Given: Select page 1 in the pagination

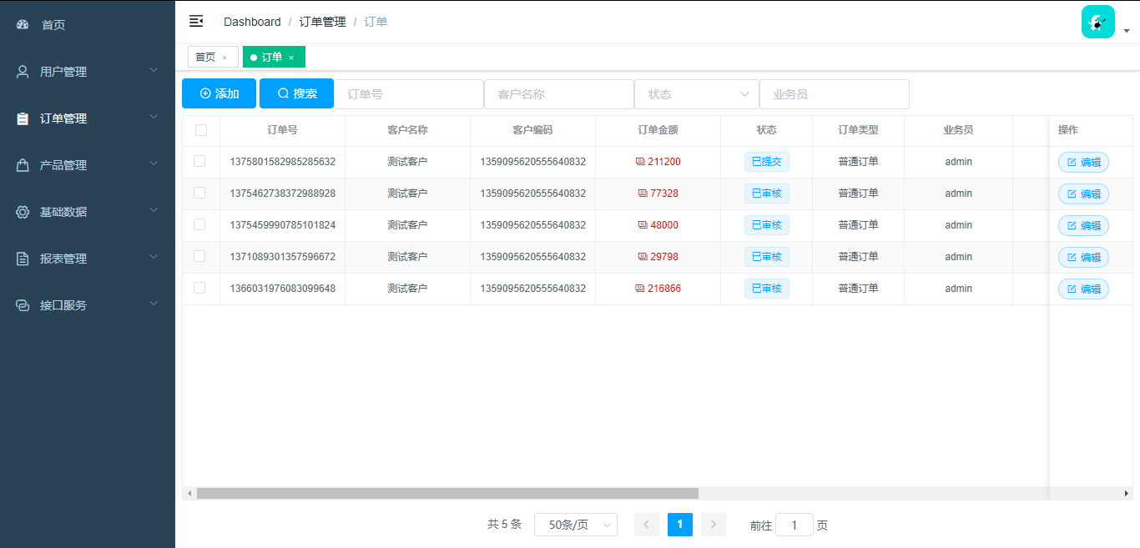Looking at the screenshot, I should [x=680, y=525].
